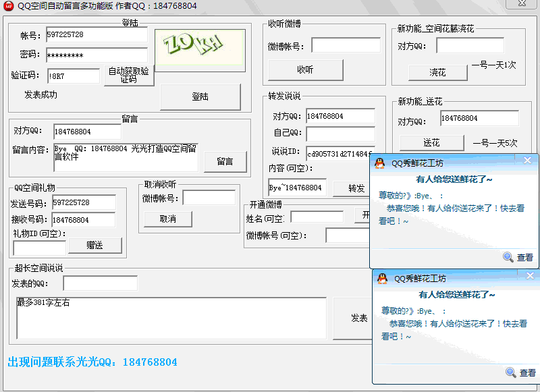This screenshot has width=540, height=392.
Task: Click the app icon in the title bar
Action: (8, 6)
